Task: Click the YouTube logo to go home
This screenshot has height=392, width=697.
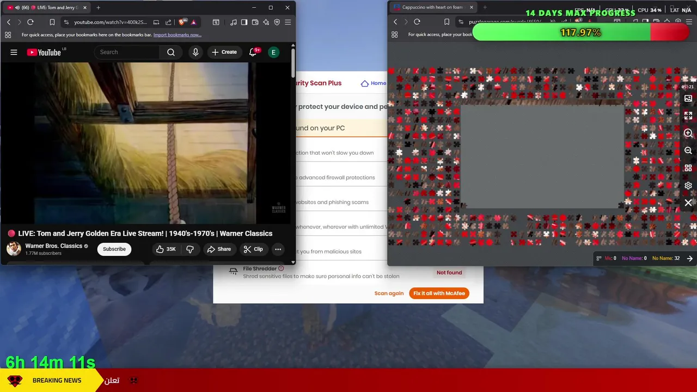Action: coord(44,52)
